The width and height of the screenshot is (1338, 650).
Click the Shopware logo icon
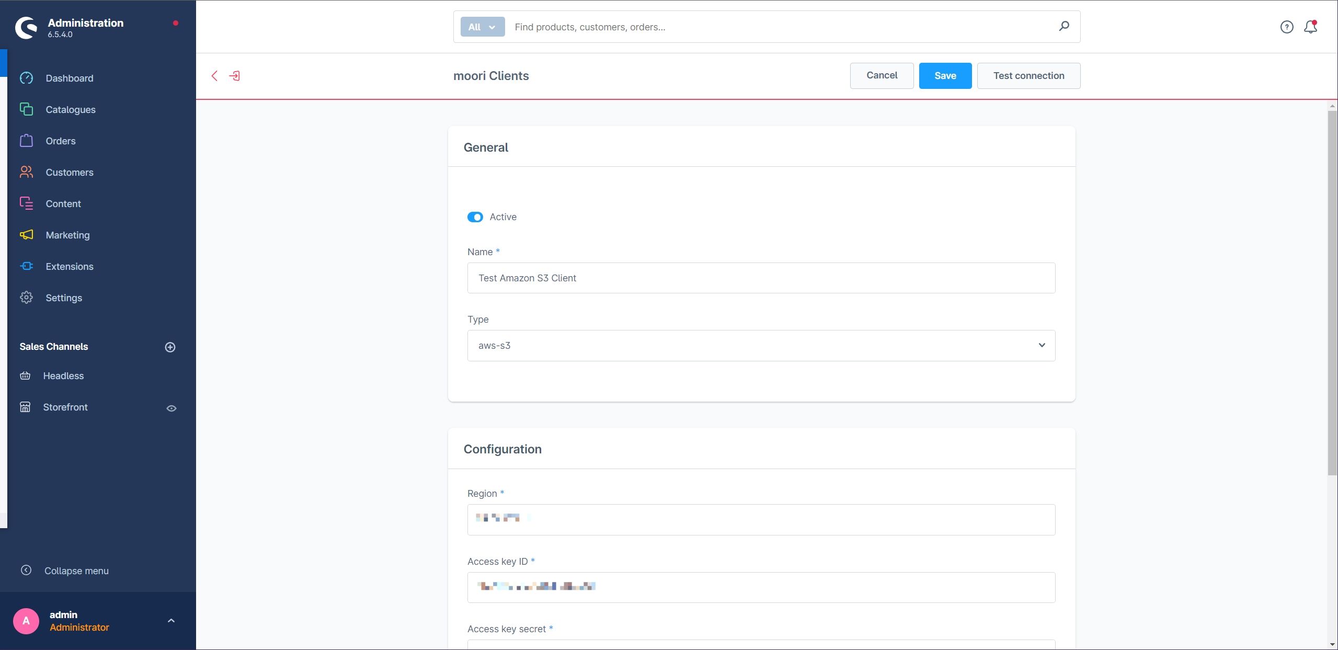pos(26,28)
